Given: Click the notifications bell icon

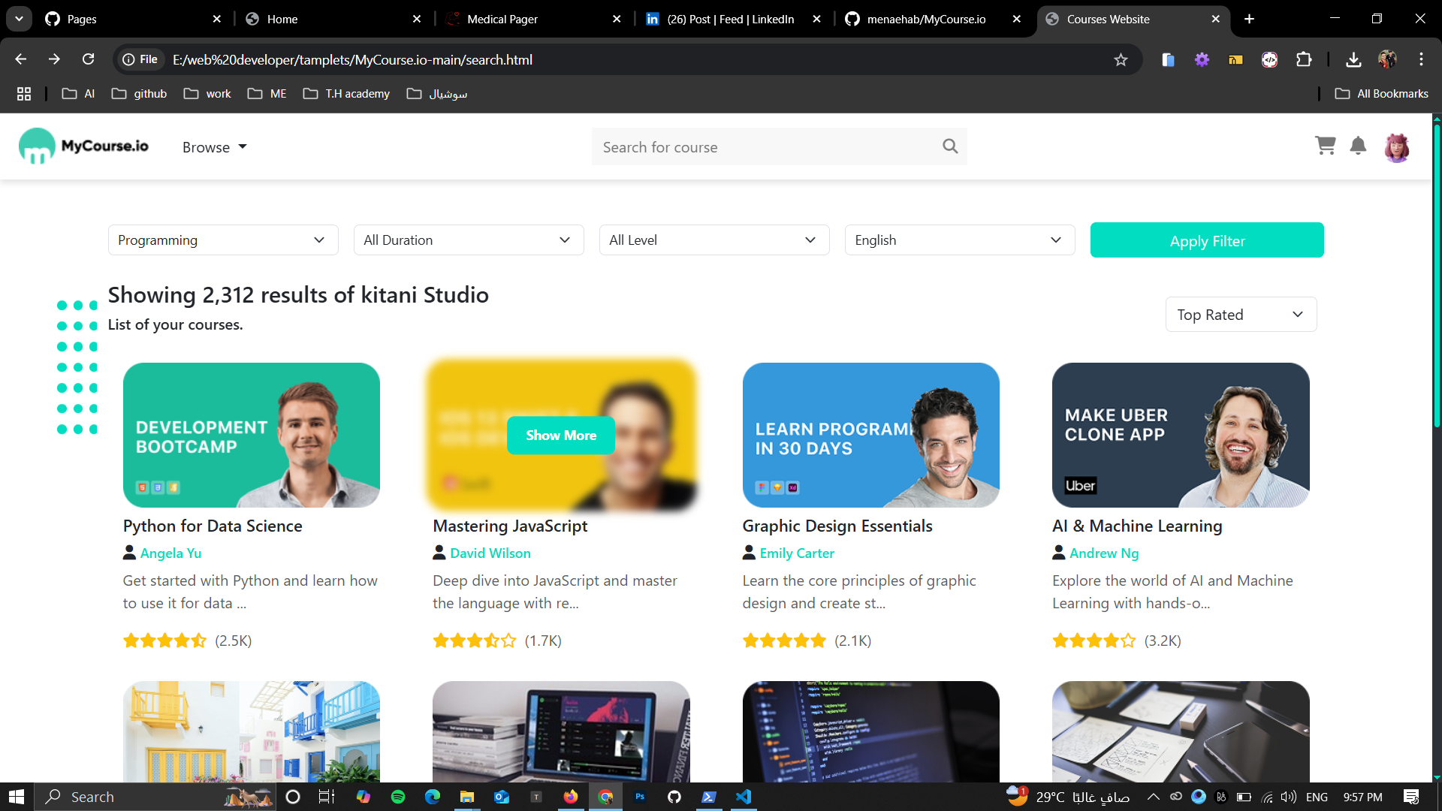Looking at the screenshot, I should (1358, 146).
